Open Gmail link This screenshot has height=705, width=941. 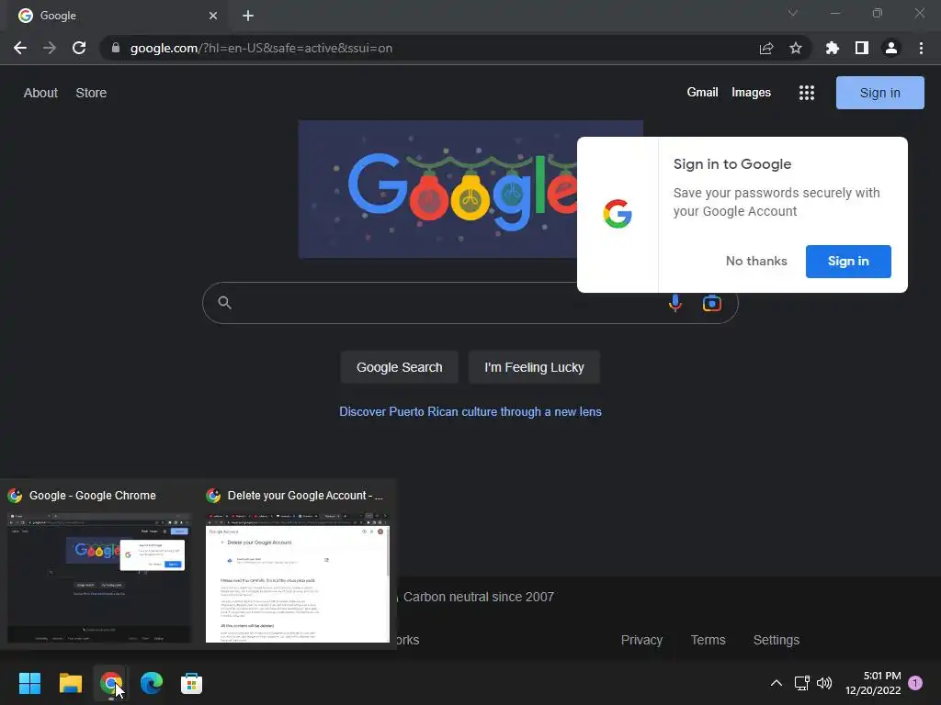pos(702,93)
